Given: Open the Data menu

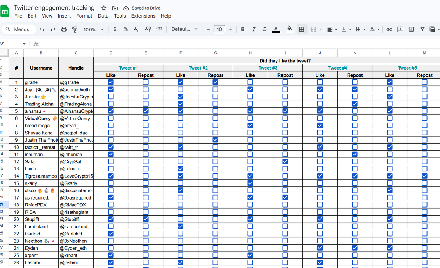Looking at the screenshot, I should (103, 16).
